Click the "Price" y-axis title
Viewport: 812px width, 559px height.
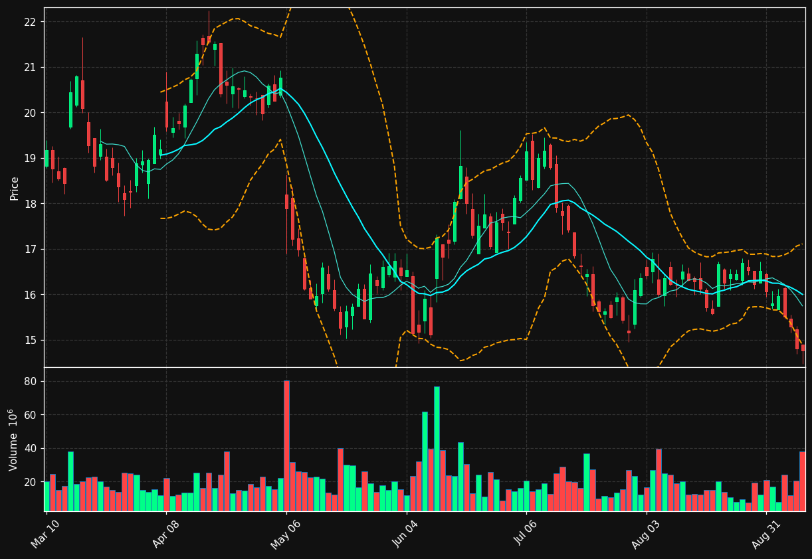click(x=14, y=188)
